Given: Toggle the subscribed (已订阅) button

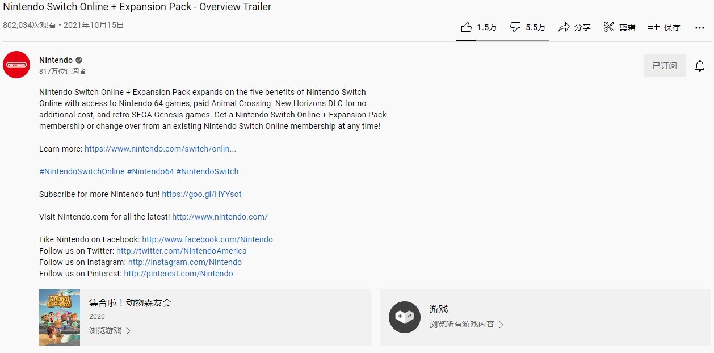Looking at the screenshot, I should click(665, 66).
